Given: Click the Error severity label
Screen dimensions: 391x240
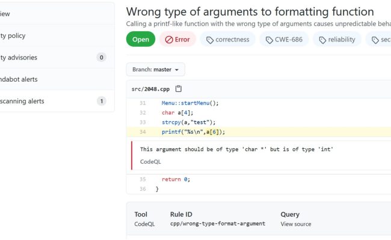Looking at the screenshot, I should [177, 39].
